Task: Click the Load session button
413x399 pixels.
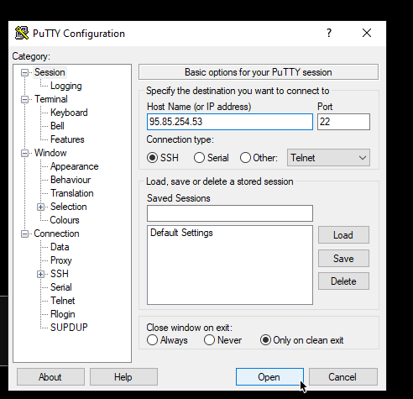Action: 343,235
